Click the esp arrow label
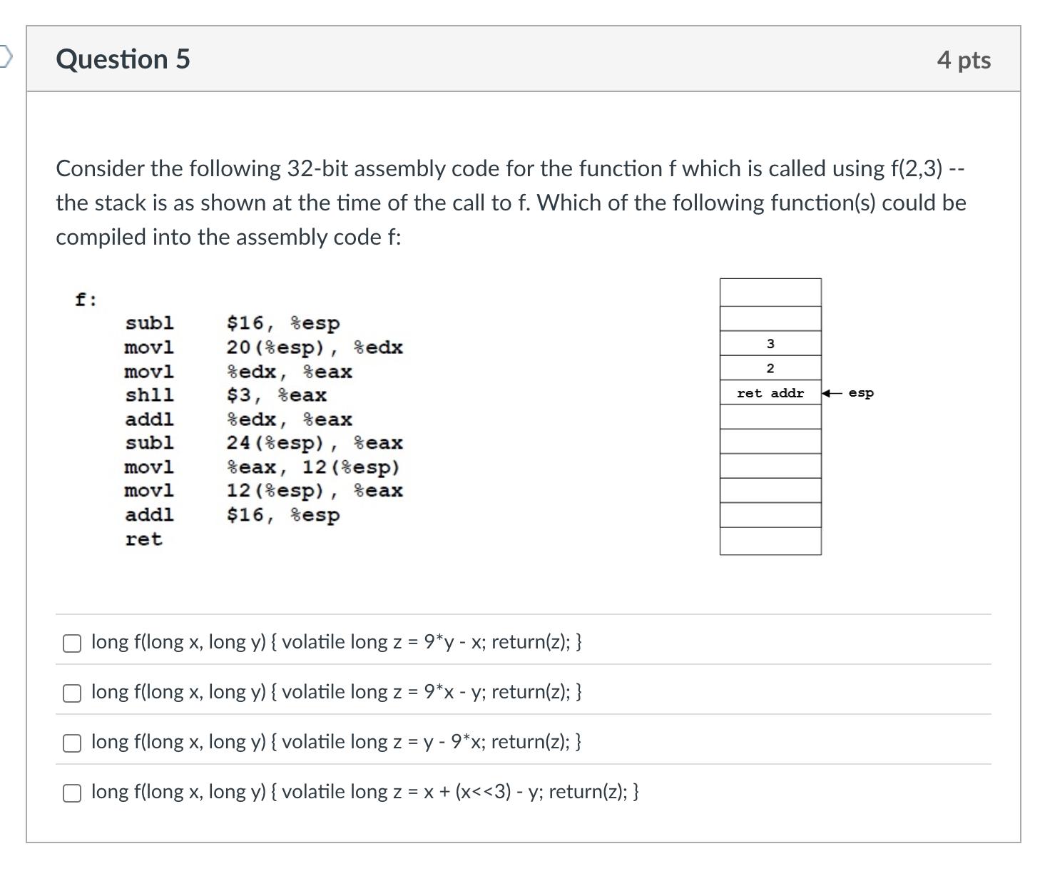 [x=860, y=392]
